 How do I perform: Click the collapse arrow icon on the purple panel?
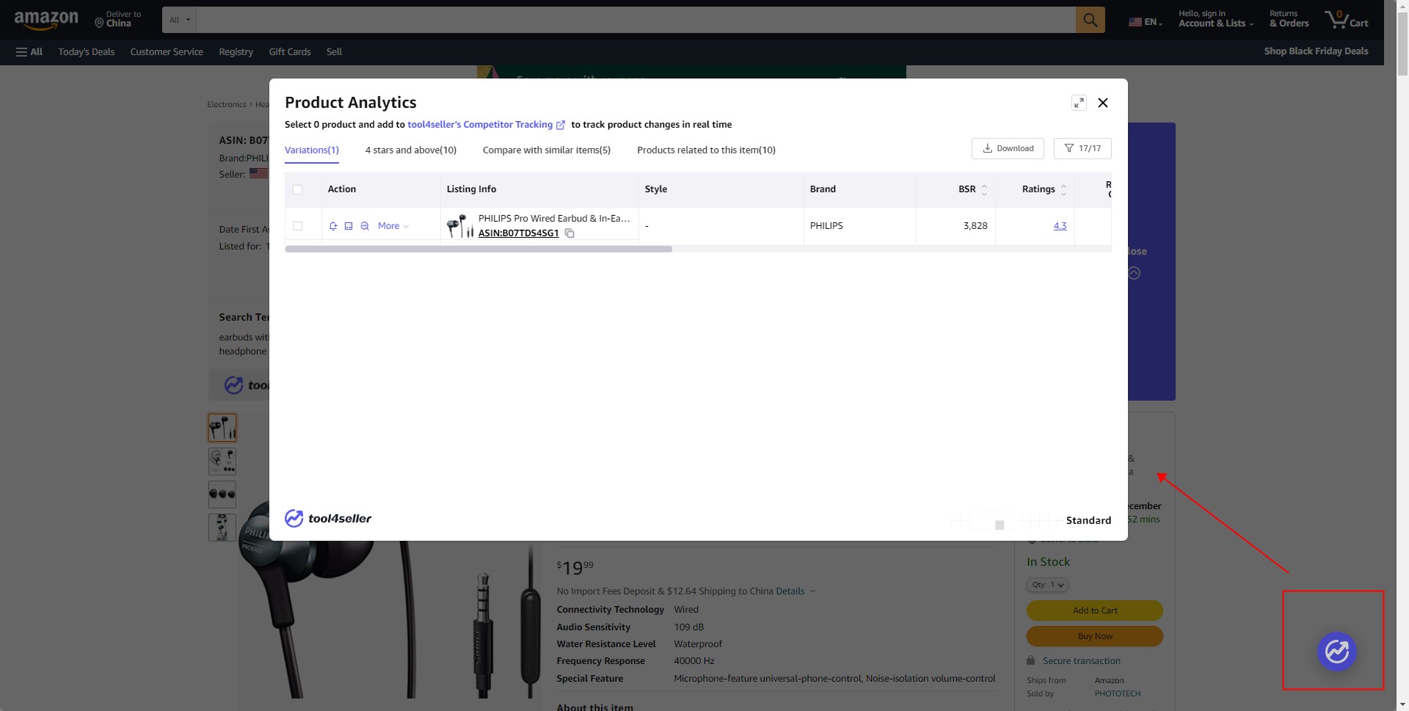[1135, 273]
